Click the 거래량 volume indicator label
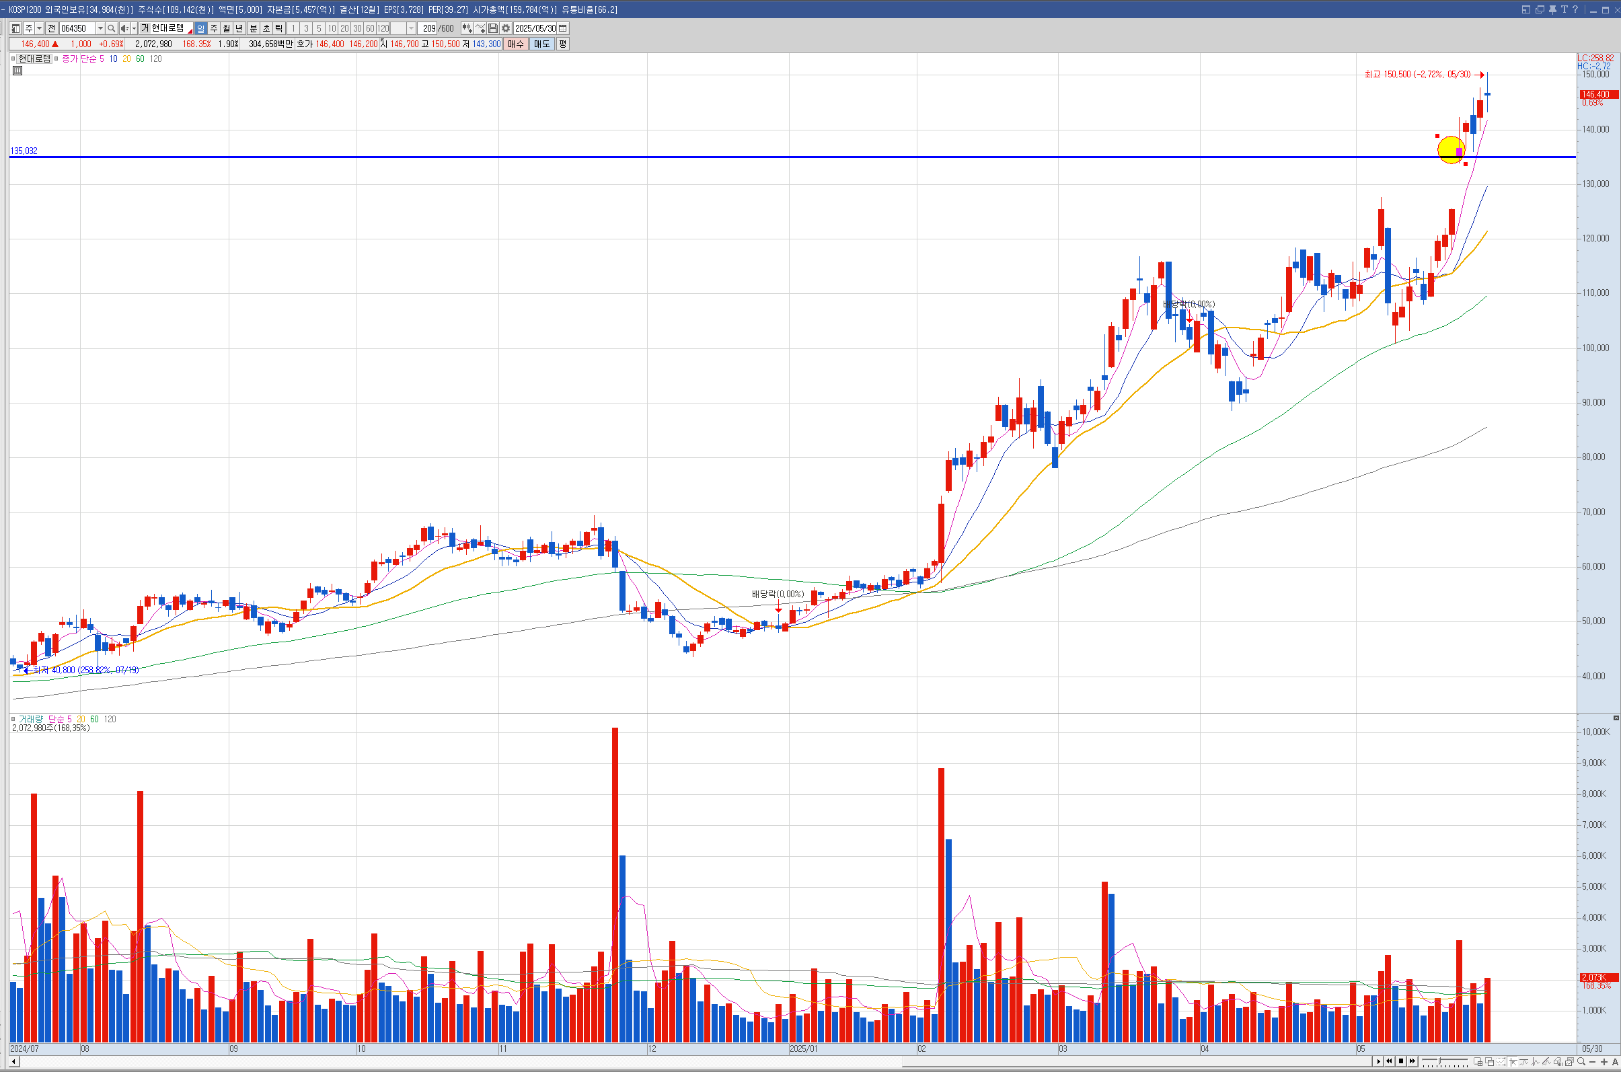This screenshot has width=1621, height=1072. coord(30,719)
